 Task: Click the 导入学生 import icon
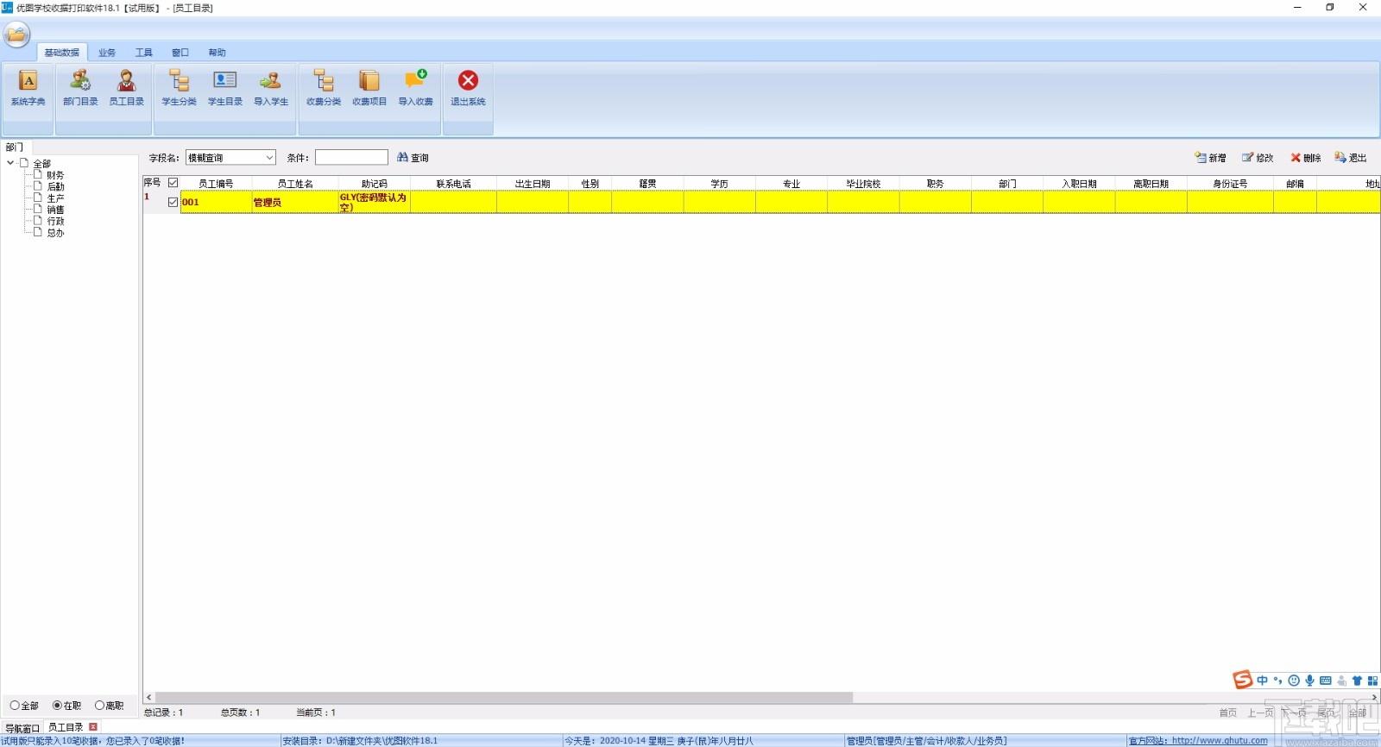[x=271, y=88]
